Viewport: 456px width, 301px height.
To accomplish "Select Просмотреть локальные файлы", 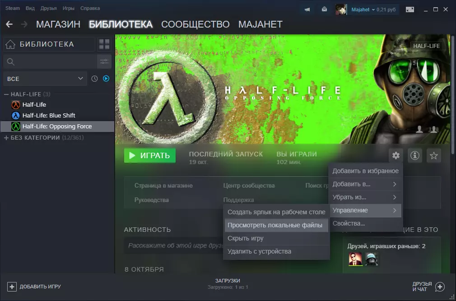I will pos(276,226).
